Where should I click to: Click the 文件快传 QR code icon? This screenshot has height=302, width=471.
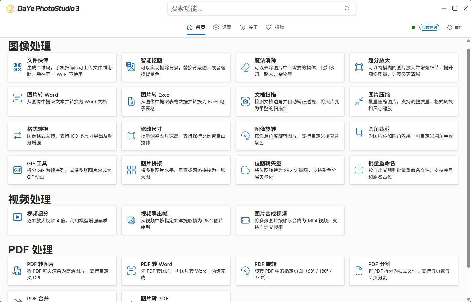17,67
